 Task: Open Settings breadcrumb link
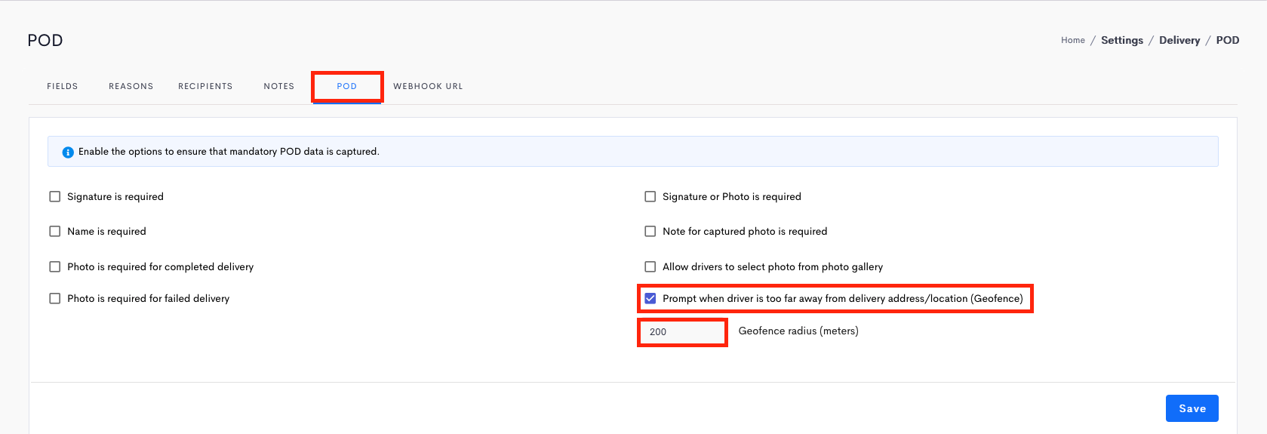pyautogui.click(x=1122, y=40)
